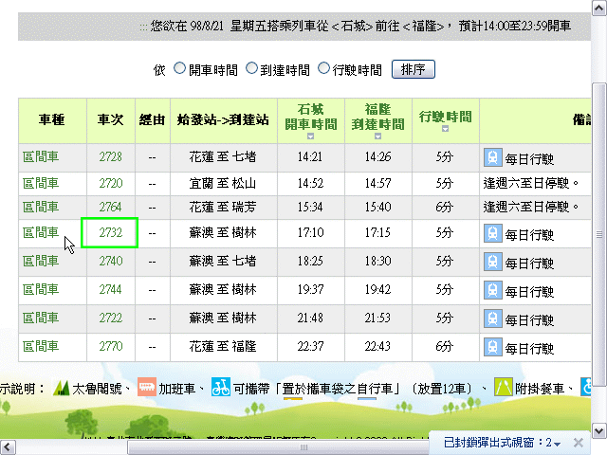
Task: Open train number 2732 link
Action: (110, 232)
